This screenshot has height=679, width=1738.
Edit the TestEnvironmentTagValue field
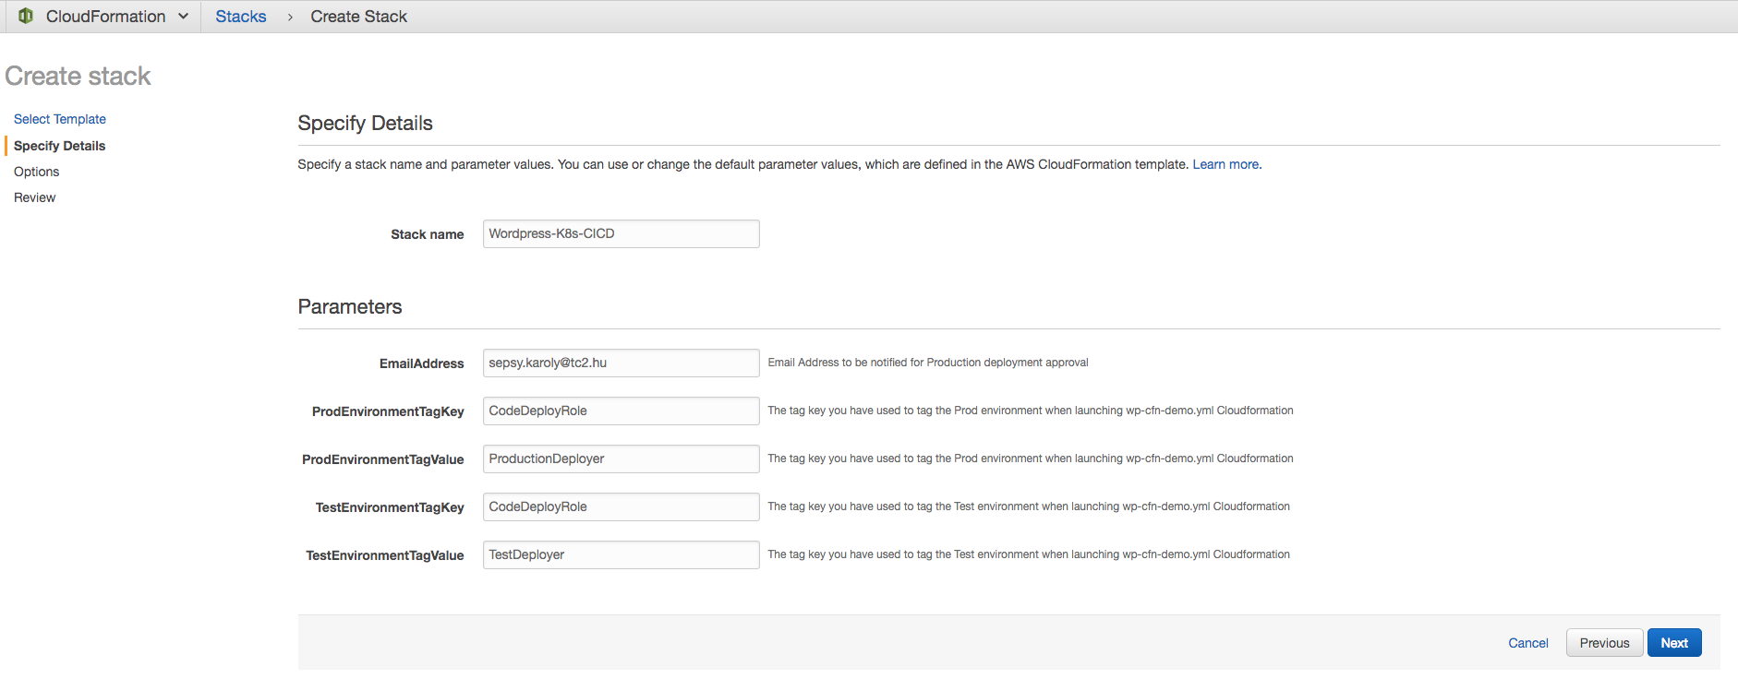tap(621, 554)
